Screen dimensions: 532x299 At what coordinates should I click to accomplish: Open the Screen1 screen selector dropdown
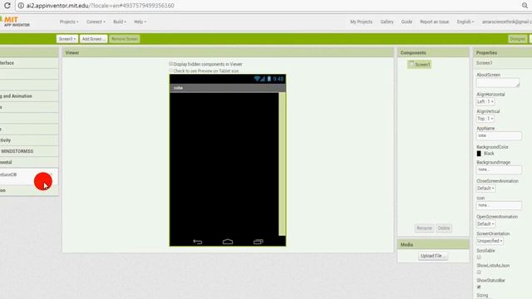click(67, 39)
